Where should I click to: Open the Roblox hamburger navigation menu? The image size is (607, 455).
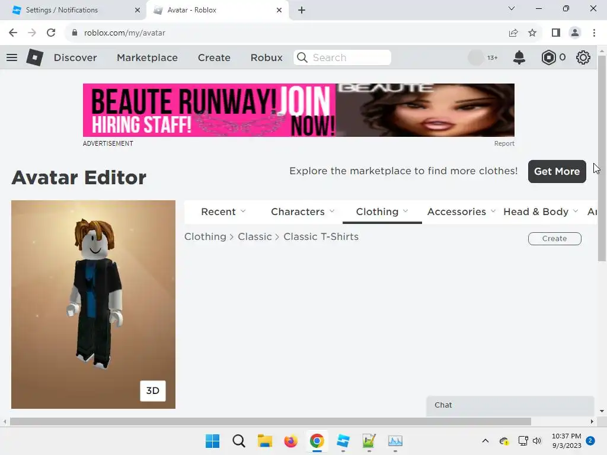(x=12, y=57)
